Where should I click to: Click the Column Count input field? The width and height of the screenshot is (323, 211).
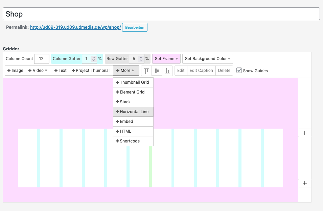(42, 59)
